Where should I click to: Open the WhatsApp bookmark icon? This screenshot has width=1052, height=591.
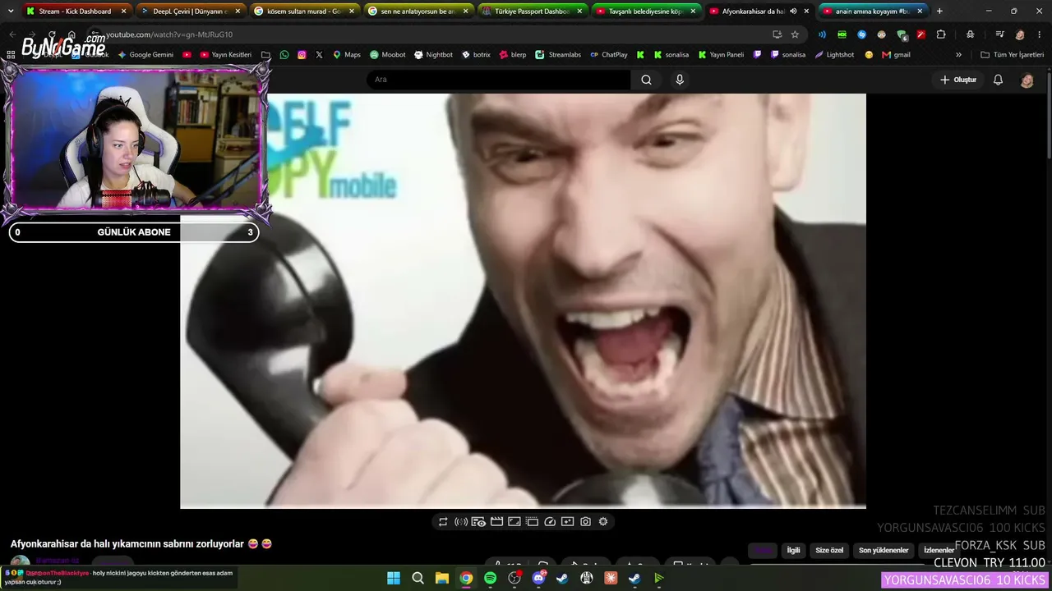point(284,55)
